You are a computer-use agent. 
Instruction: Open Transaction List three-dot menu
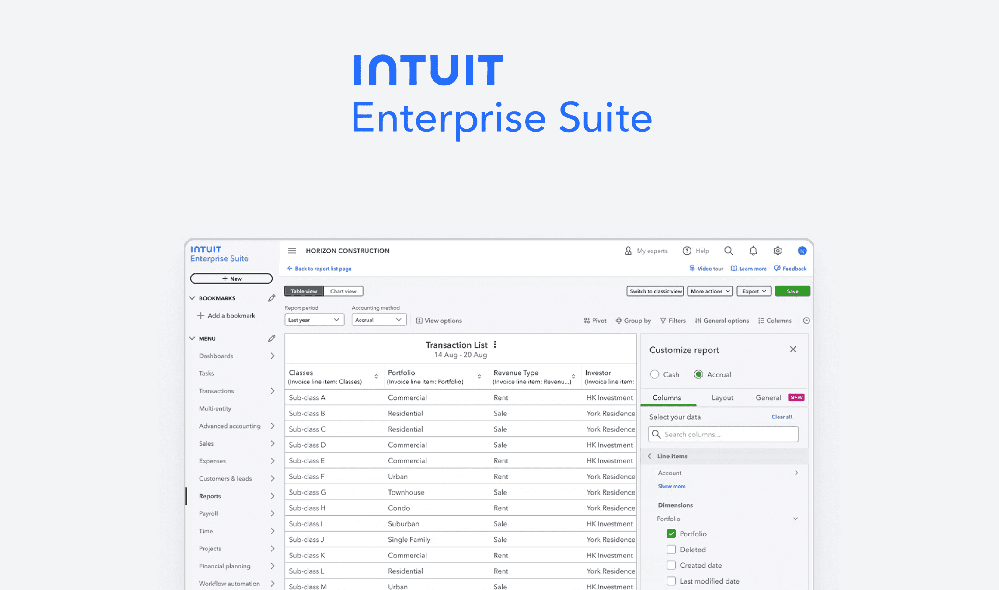coord(495,345)
